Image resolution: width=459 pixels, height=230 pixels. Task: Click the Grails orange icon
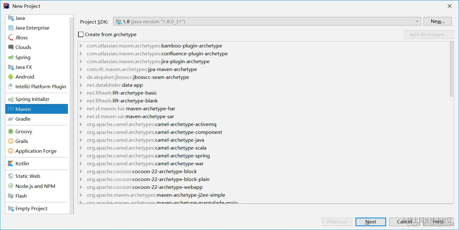click(11, 141)
